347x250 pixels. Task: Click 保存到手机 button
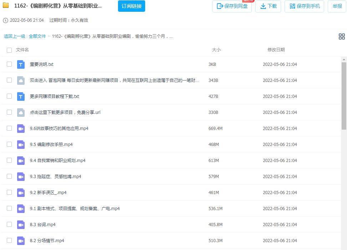(304, 6)
